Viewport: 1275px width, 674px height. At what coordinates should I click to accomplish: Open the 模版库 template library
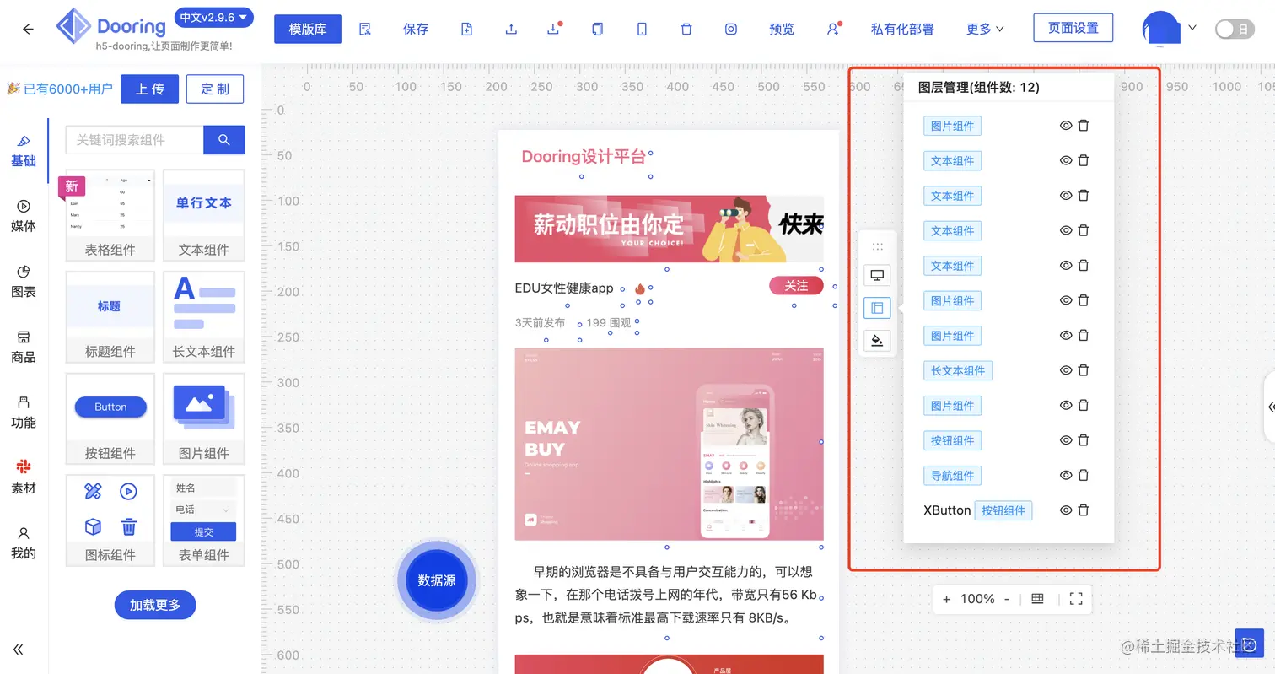308,29
